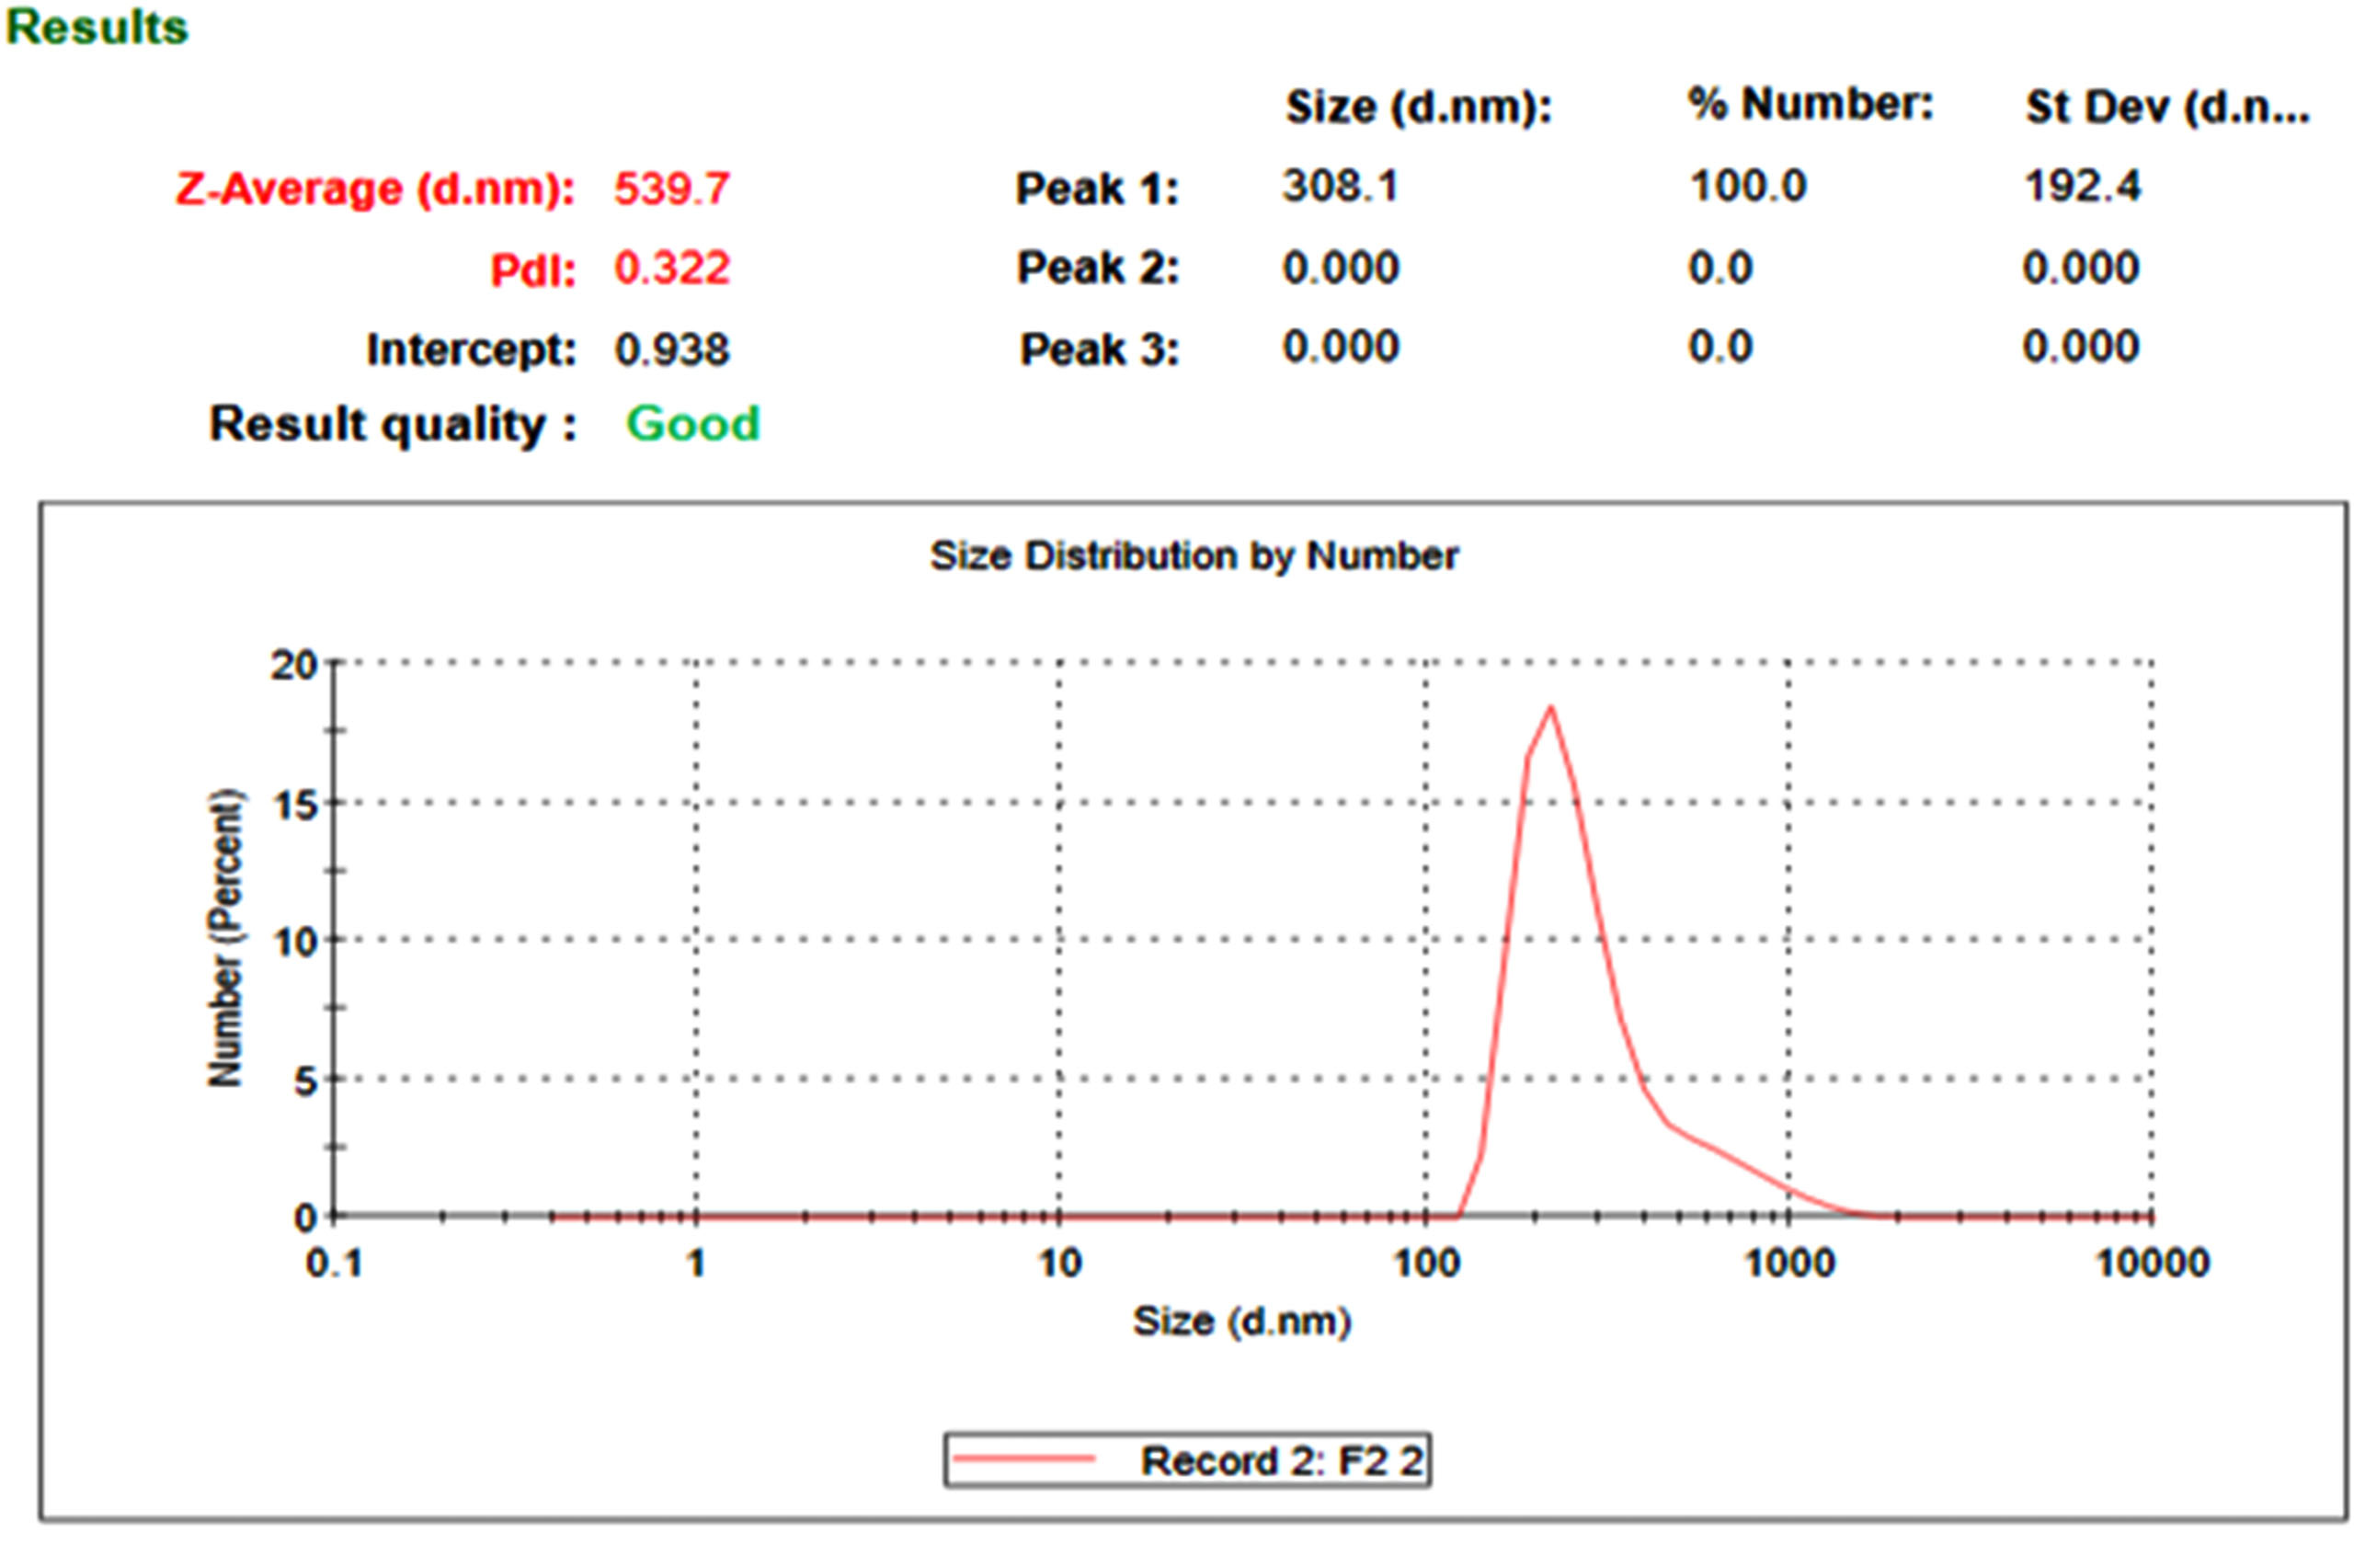Click the % Number column header
2365x1544 pixels.
[x=1811, y=104]
